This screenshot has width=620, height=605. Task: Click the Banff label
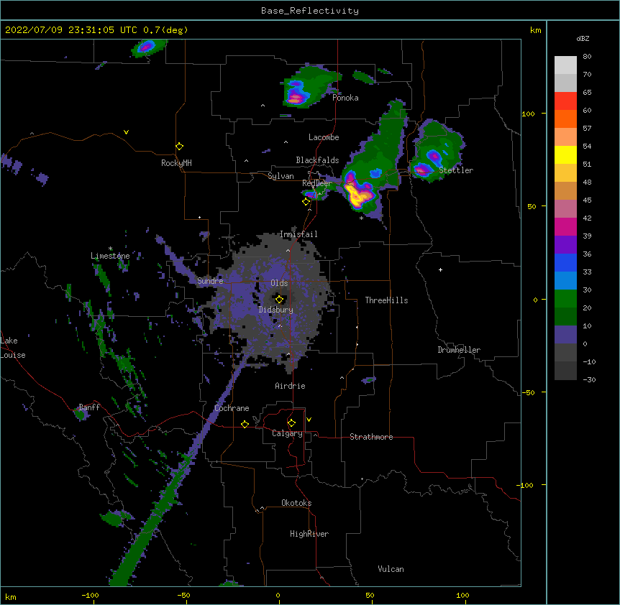(x=89, y=407)
